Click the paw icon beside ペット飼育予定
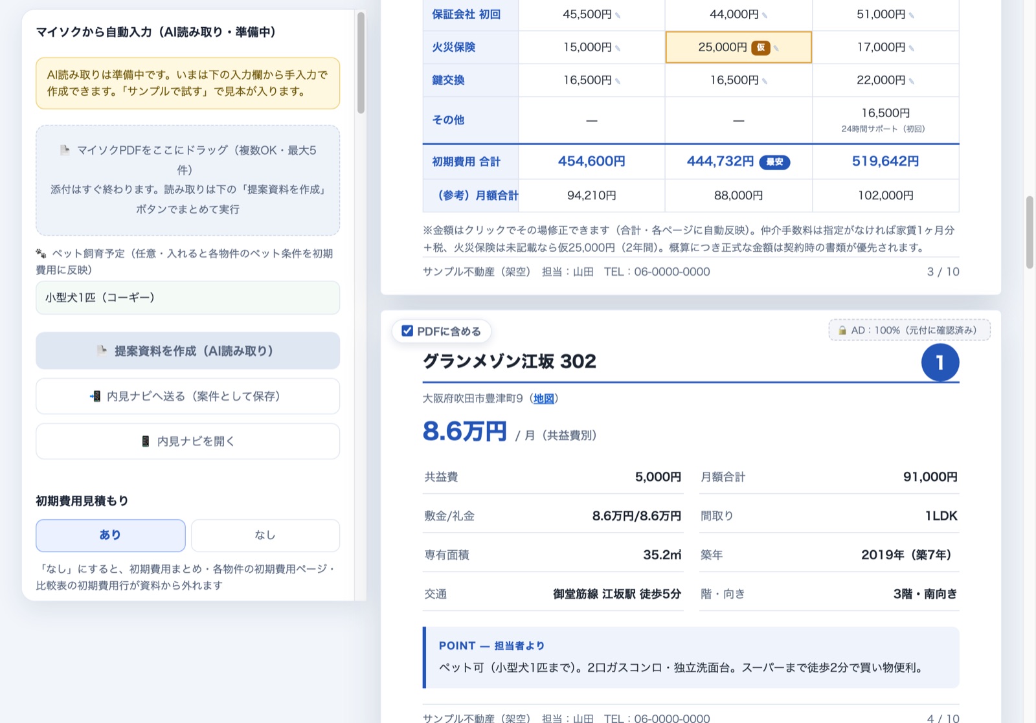1036x723 pixels. 41,253
